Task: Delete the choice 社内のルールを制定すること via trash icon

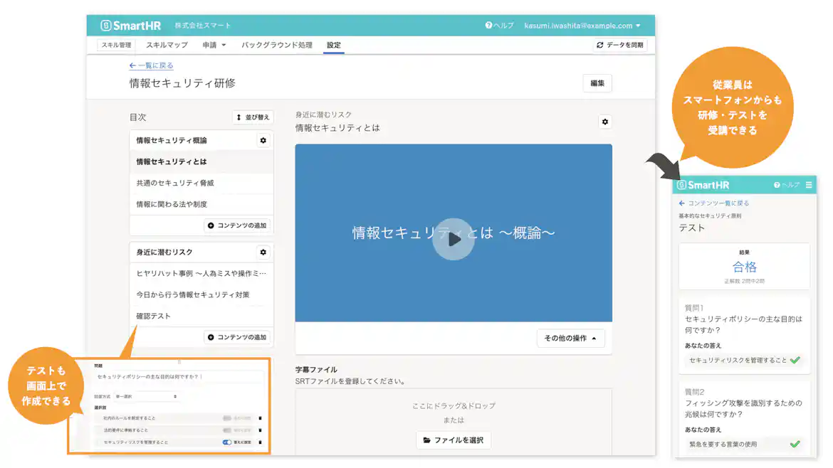Action: [x=259, y=418]
